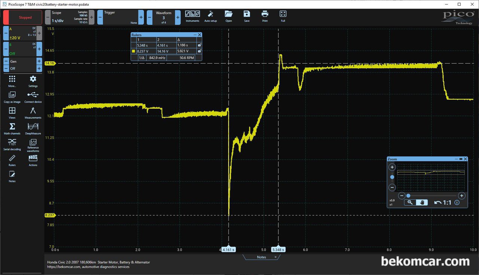Screen dimensions: 479x275
Task: Open Settings gear
Action: point(33,81)
